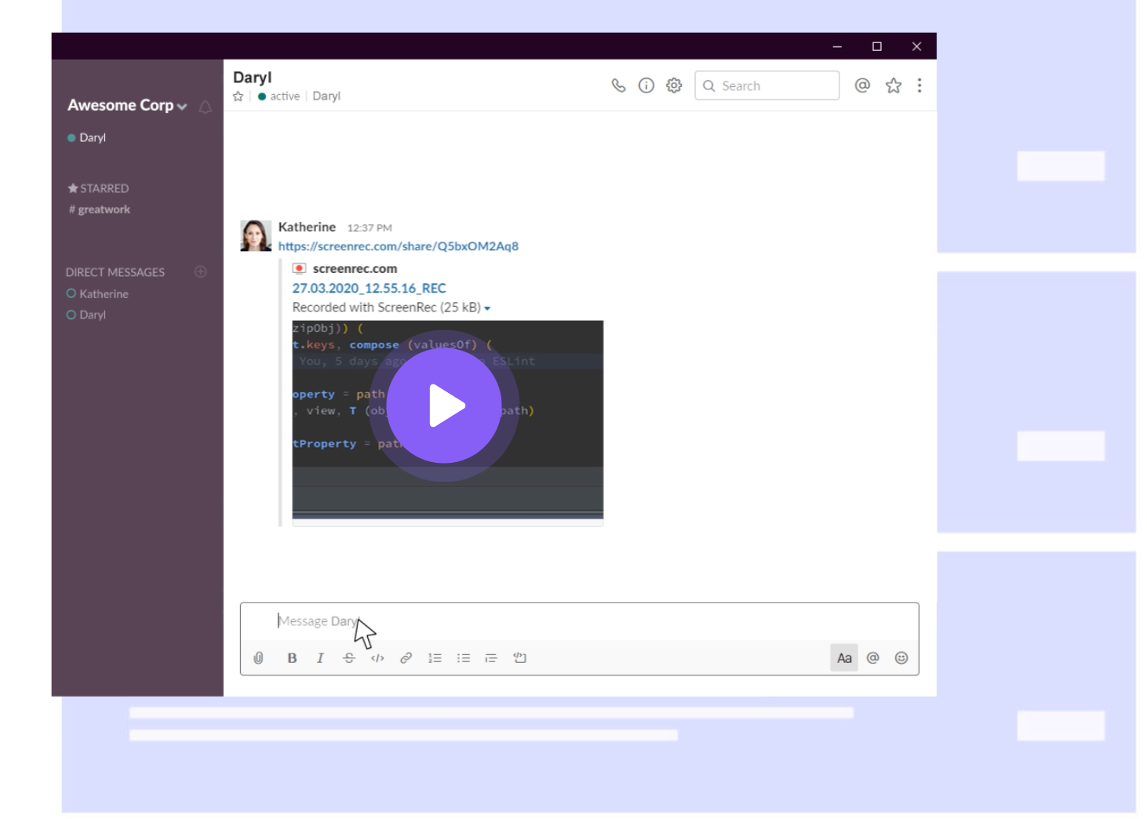This screenshot has height=819, width=1147.
Task: Show mentions via header @ icon
Action: [x=862, y=86]
